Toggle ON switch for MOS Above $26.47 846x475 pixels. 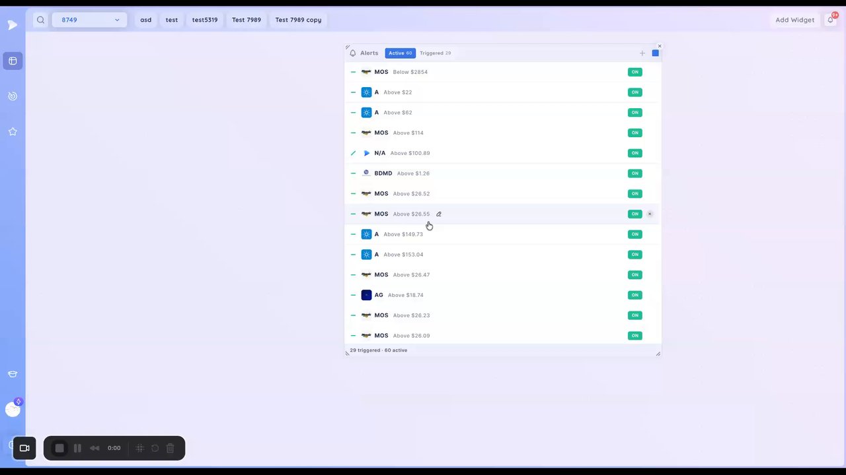point(634,274)
